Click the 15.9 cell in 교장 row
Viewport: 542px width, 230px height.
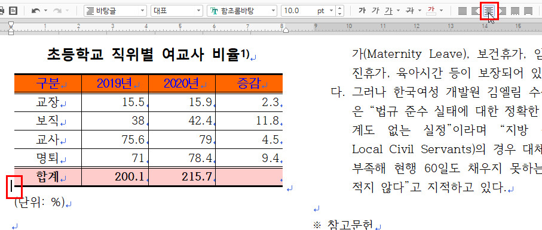tap(182, 102)
